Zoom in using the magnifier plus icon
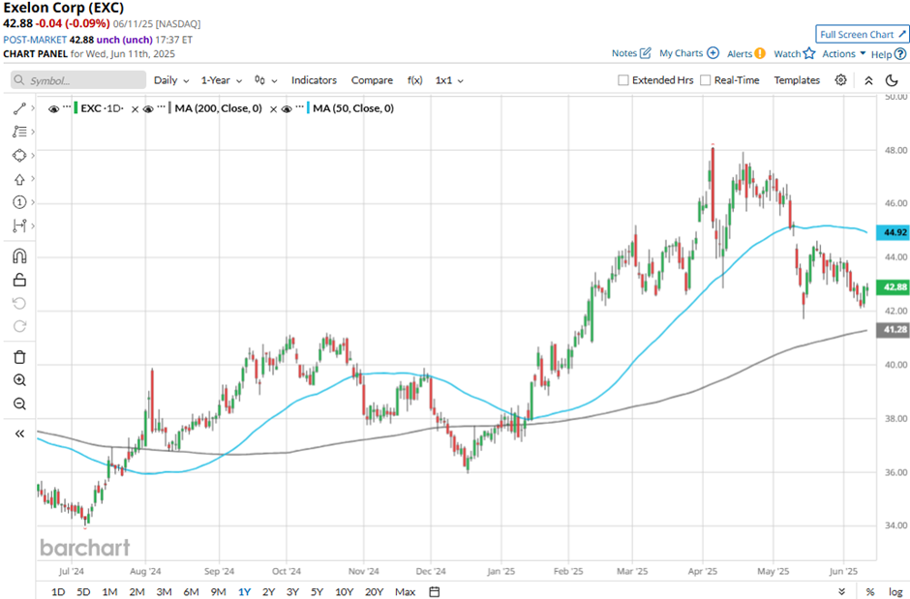The width and height of the screenshot is (910, 599). 18,380
